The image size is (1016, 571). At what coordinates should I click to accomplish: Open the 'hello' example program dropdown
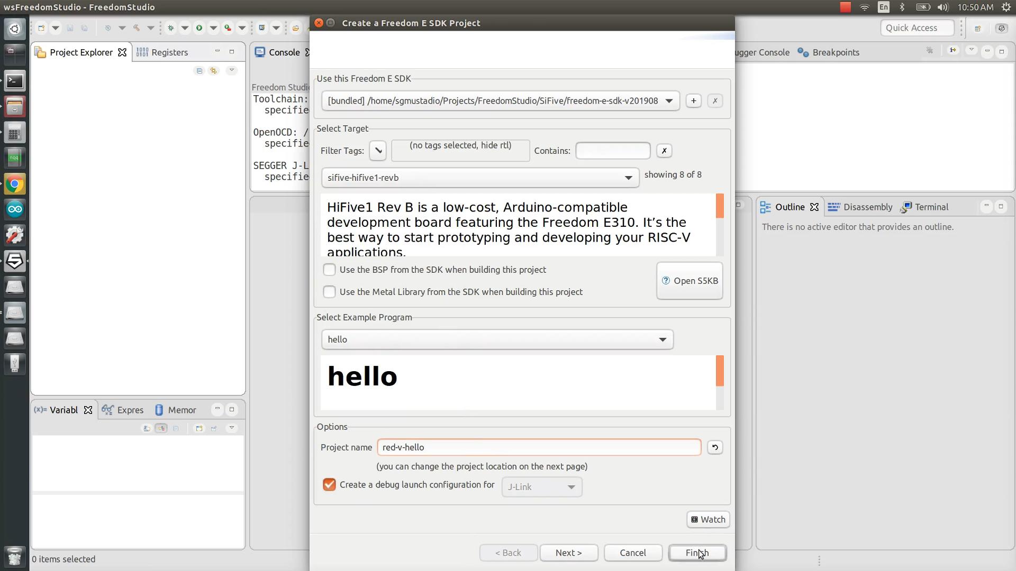(x=662, y=339)
